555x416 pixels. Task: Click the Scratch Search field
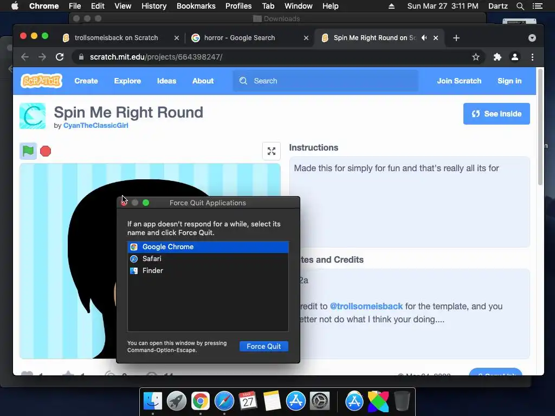pyautogui.click(x=325, y=81)
